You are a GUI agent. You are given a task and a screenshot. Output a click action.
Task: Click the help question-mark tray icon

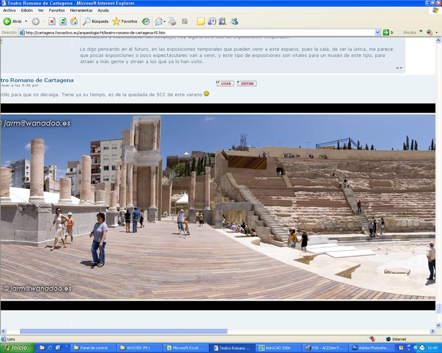(x=402, y=348)
